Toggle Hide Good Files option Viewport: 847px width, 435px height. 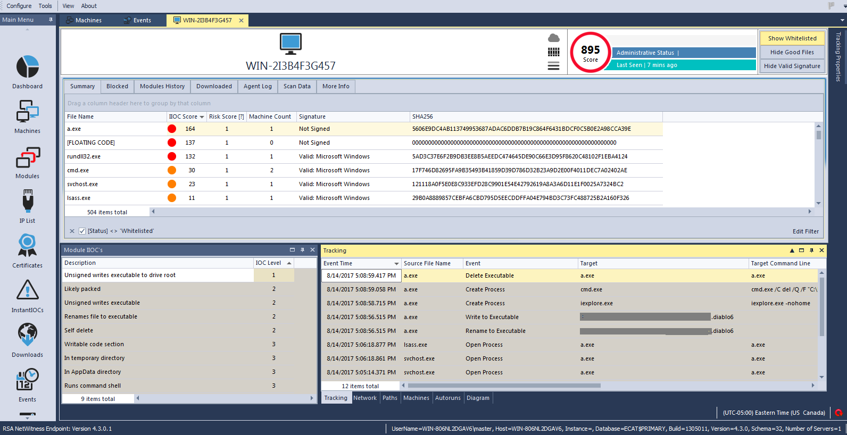[x=792, y=52]
